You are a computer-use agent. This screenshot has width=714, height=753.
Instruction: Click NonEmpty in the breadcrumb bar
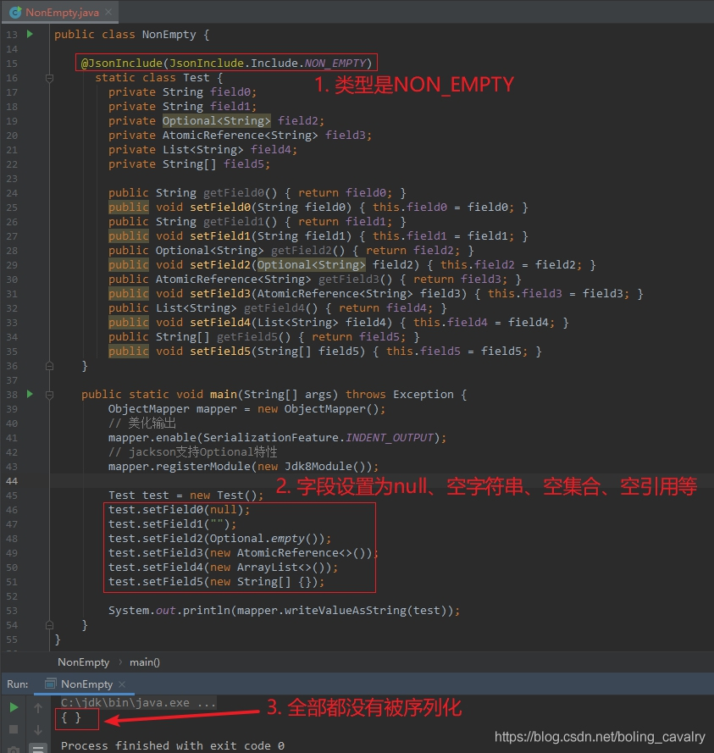84,662
